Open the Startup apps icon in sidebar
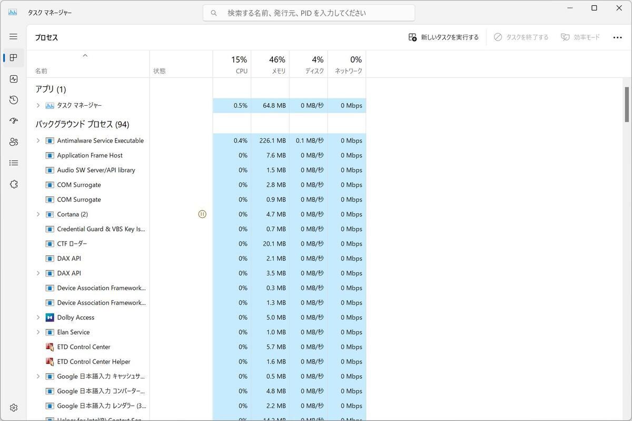 [x=14, y=121]
